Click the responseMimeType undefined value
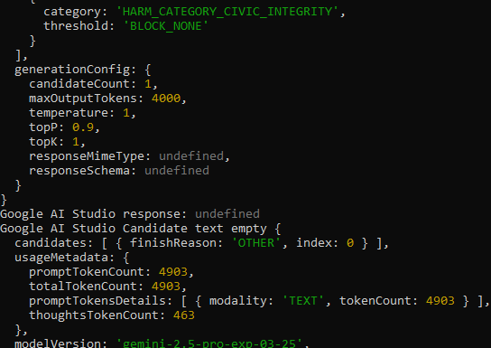The height and width of the screenshot is (348, 491). click(x=191, y=156)
